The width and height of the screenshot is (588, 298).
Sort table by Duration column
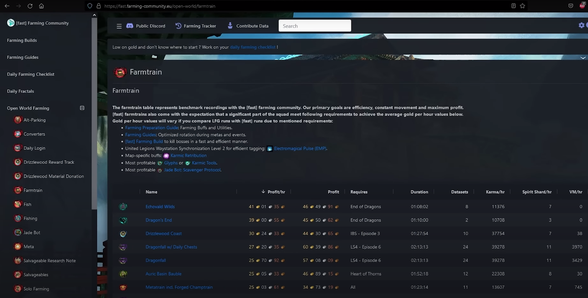pos(419,192)
